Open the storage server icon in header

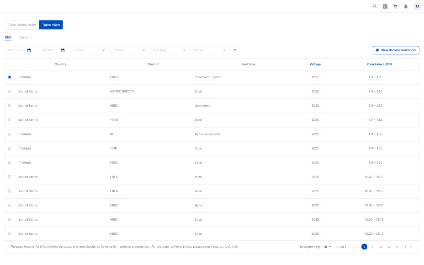point(385,6)
